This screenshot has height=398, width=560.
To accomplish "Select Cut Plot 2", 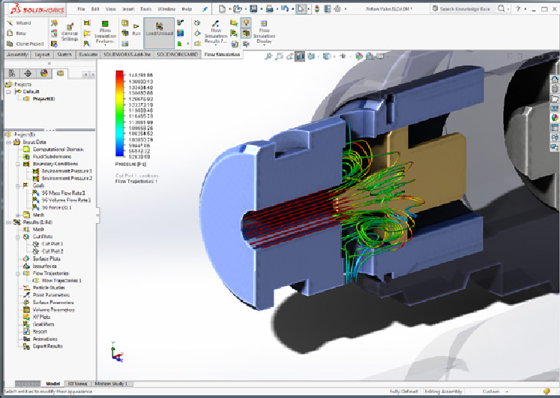I will [x=52, y=251].
